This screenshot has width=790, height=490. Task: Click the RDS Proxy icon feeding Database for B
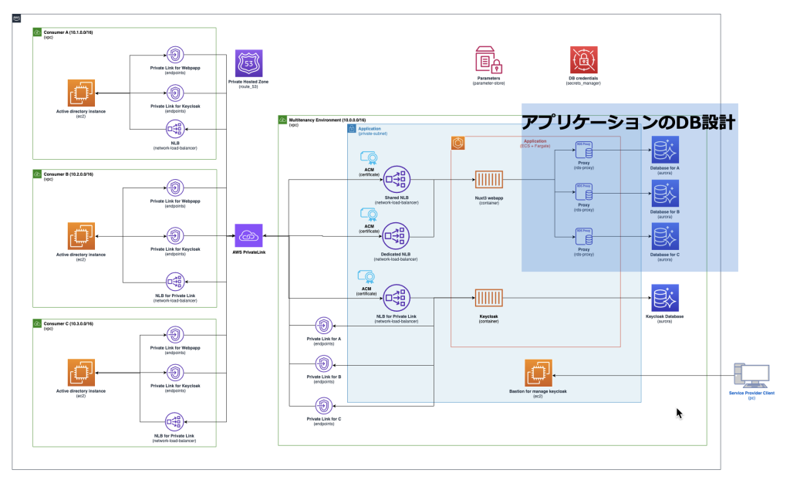584,193
